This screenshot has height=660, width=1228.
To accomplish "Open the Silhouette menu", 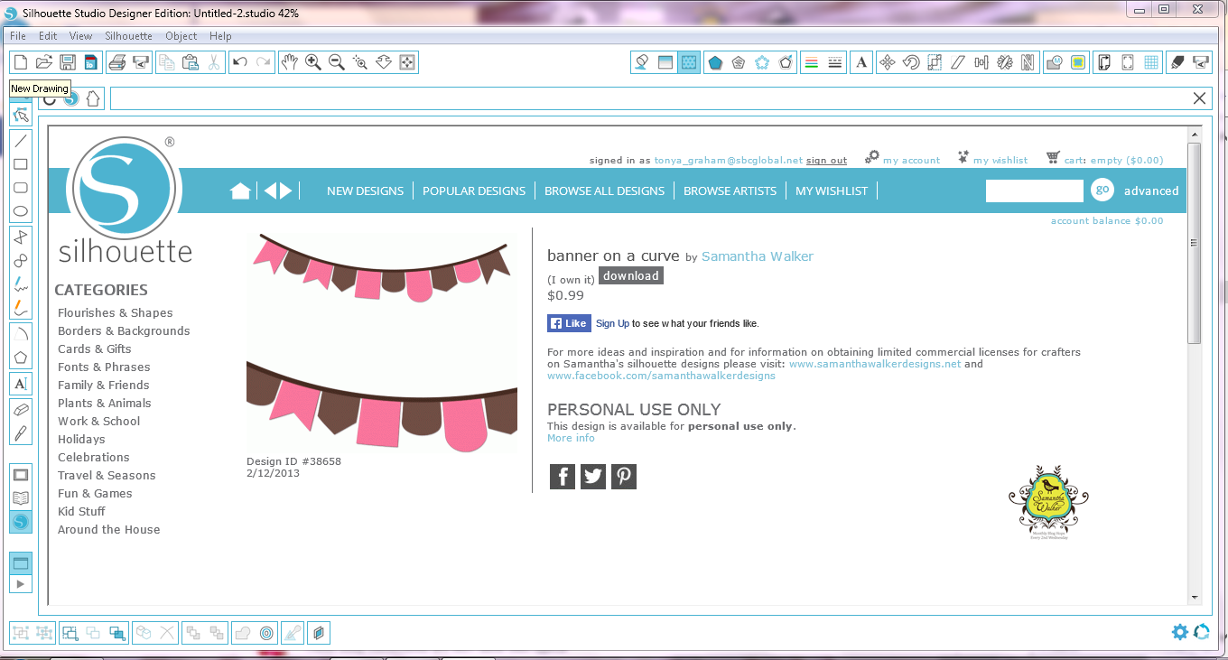I will [128, 36].
